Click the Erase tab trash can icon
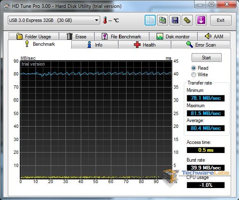Image resolution: width=239 pixels, height=200 pixels. (x=70, y=36)
